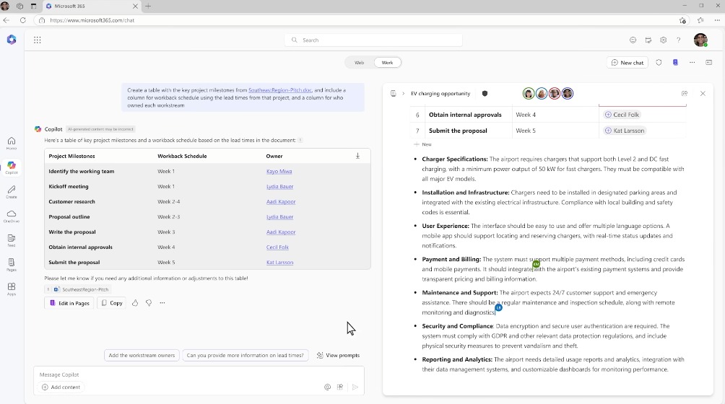Click the Edit in Pages button
Image resolution: width=725 pixels, height=404 pixels.
pos(69,303)
